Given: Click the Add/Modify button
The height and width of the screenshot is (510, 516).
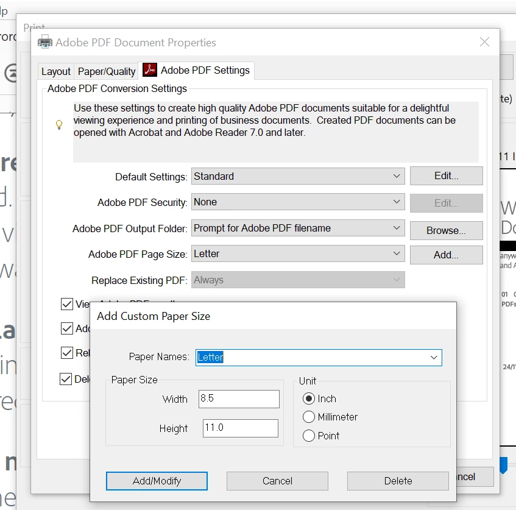Looking at the screenshot, I should pyautogui.click(x=157, y=481).
